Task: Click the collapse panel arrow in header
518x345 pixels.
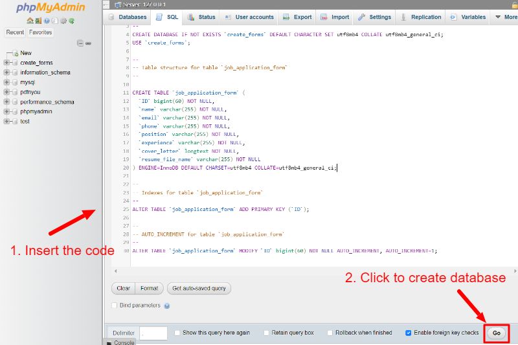Action: pyautogui.click(x=106, y=5)
